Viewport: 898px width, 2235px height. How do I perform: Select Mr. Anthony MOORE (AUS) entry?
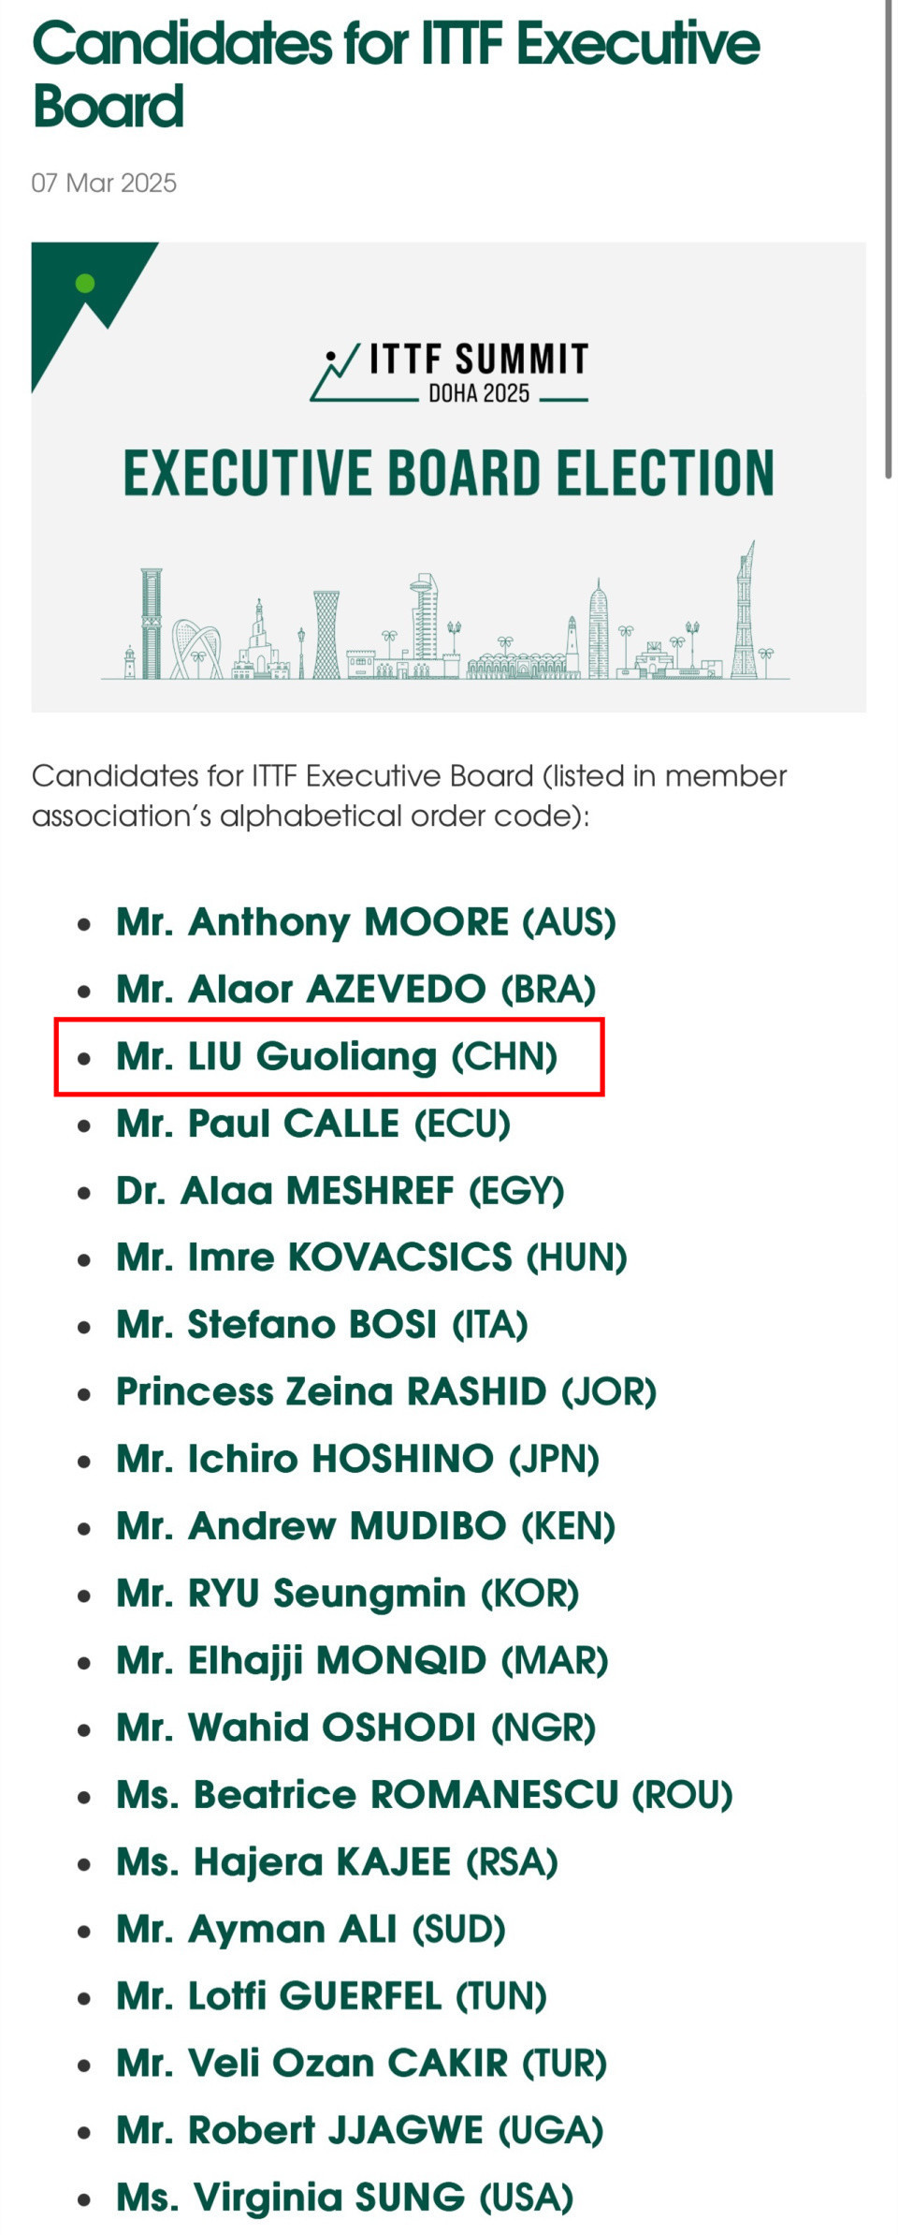[x=366, y=922]
